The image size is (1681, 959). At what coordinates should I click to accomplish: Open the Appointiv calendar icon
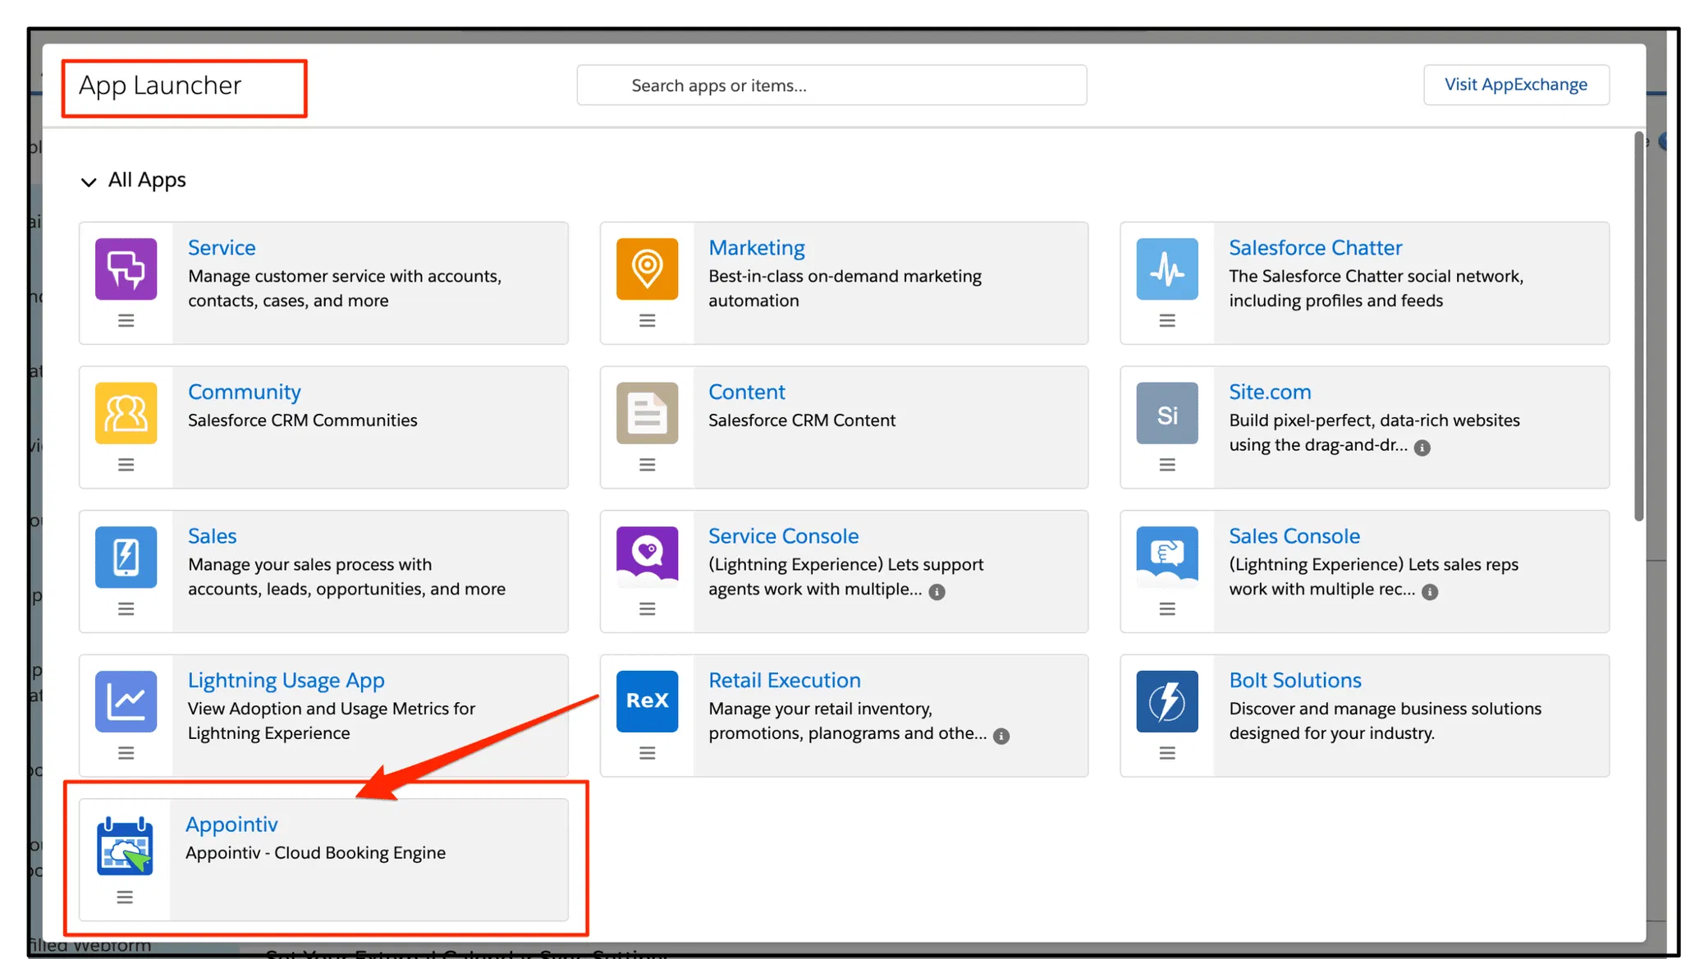click(125, 846)
